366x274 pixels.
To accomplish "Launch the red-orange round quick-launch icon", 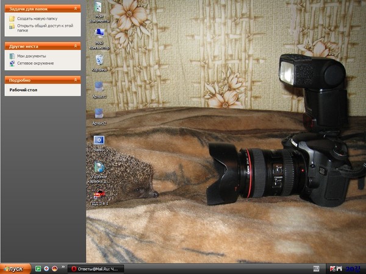I will coord(54,269).
